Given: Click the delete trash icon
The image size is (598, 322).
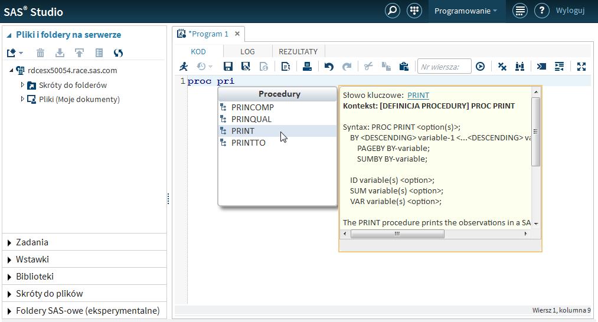Looking at the screenshot, I should coord(40,53).
